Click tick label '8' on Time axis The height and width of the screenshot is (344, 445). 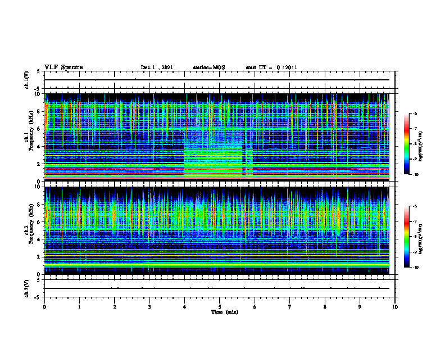[325, 307]
